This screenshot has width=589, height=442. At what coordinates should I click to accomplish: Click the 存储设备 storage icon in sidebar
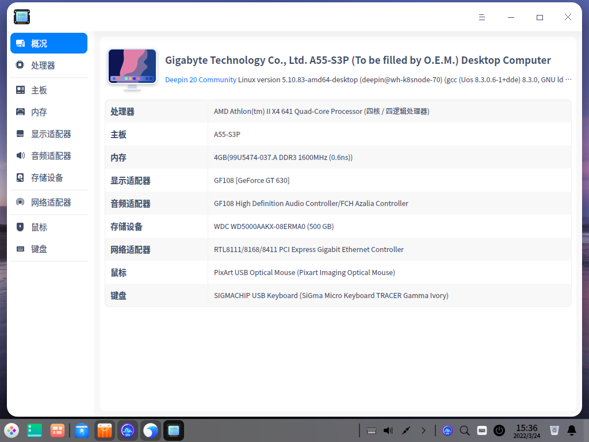pyautogui.click(x=20, y=177)
